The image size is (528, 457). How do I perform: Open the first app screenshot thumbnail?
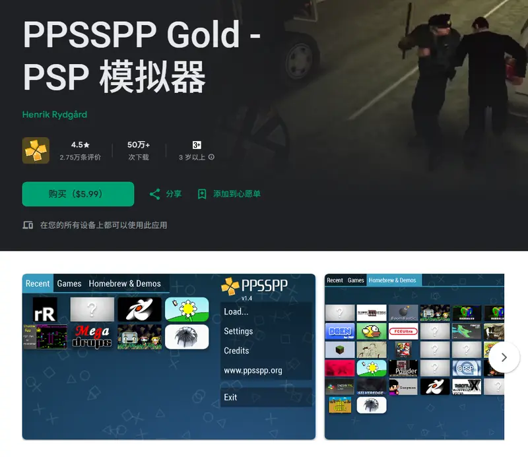tap(169, 356)
